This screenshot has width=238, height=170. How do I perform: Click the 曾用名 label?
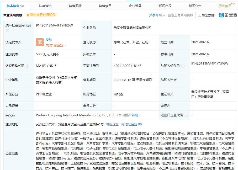point(166,106)
